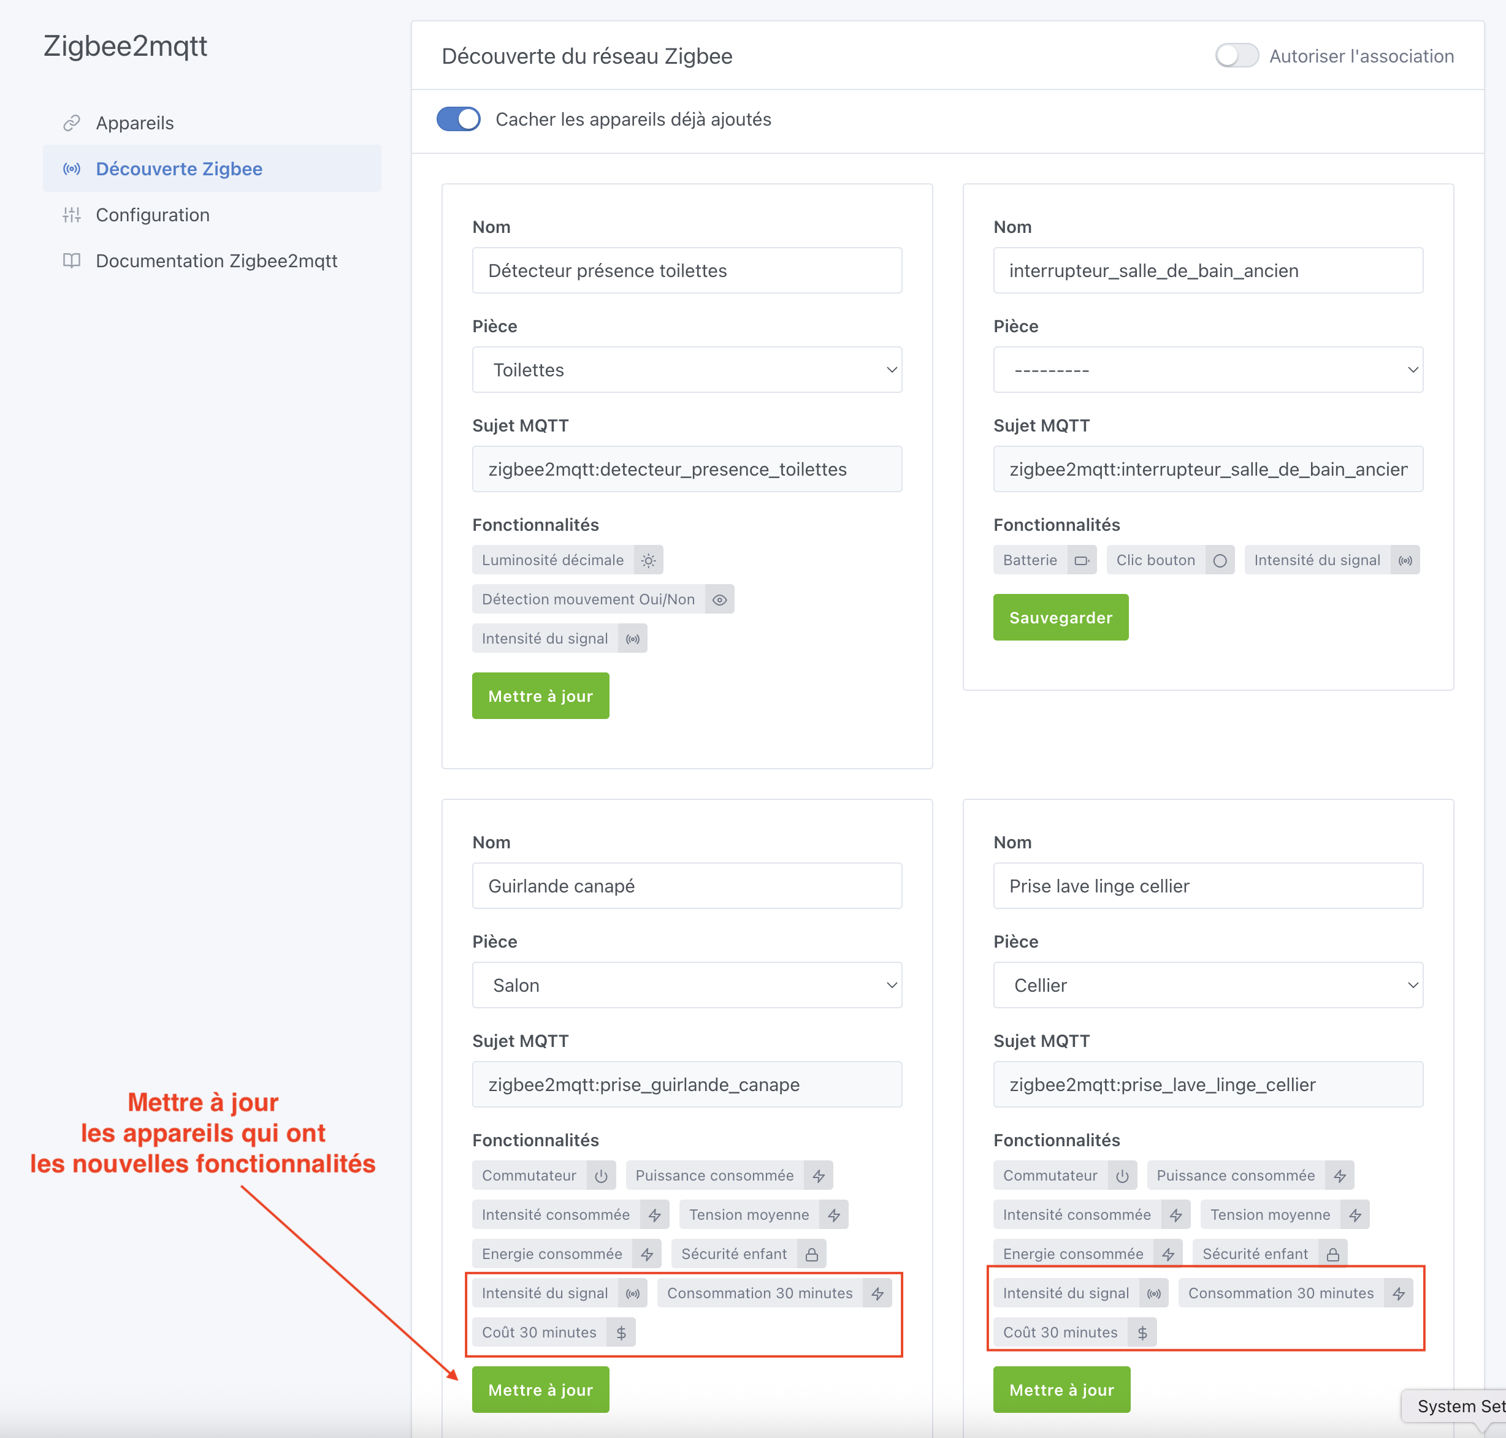Click the power icon on the Commutateur badge
The height and width of the screenshot is (1438, 1506).
(x=601, y=1175)
